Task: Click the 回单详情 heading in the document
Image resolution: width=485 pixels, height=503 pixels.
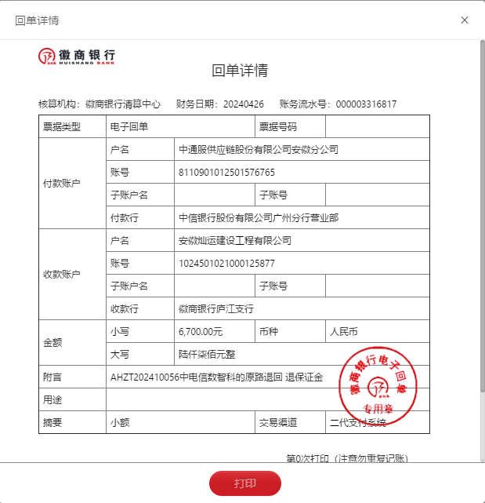Action: coord(240,71)
